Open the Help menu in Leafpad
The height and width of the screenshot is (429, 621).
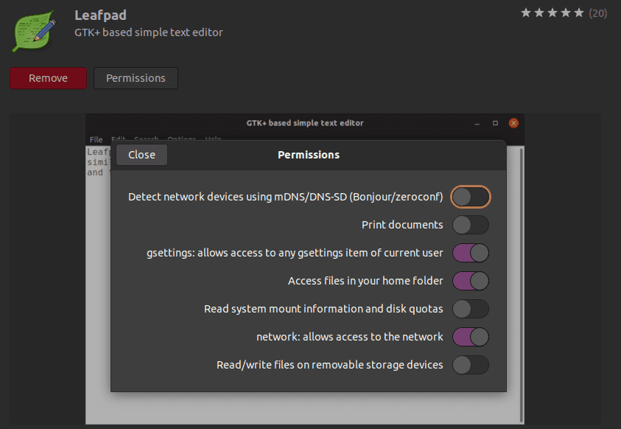pos(213,139)
